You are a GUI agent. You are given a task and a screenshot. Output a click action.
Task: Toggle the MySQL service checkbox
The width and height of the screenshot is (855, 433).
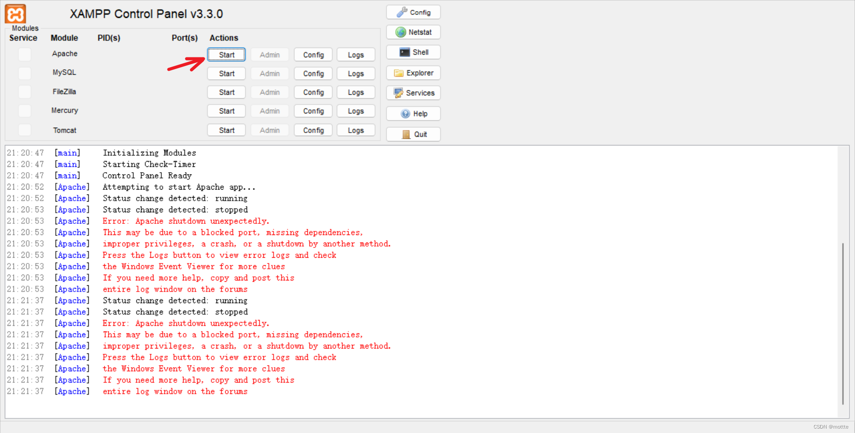click(x=25, y=73)
